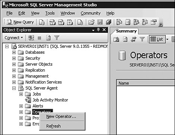
Task: Open the Tools menu
Action: click(50, 13)
